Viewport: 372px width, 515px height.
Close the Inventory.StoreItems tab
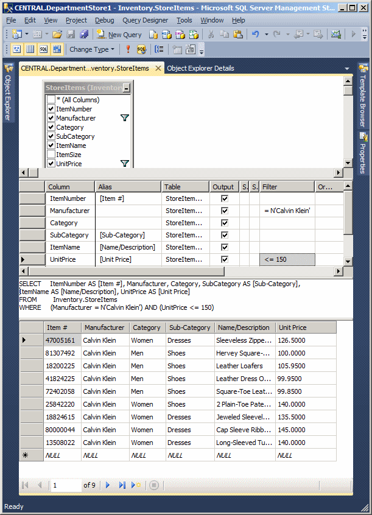click(x=158, y=68)
